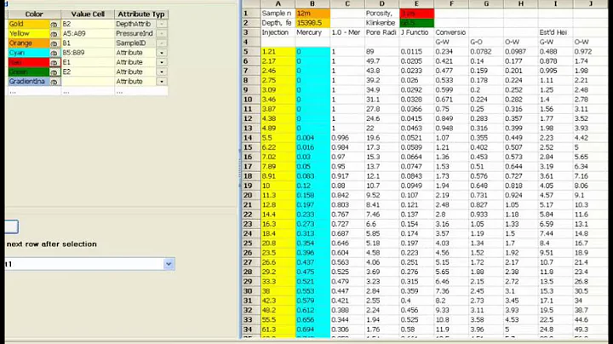This screenshot has height=344, width=613.
Task: Click the 'next row after selection' label
Action: tap(52, 244)
